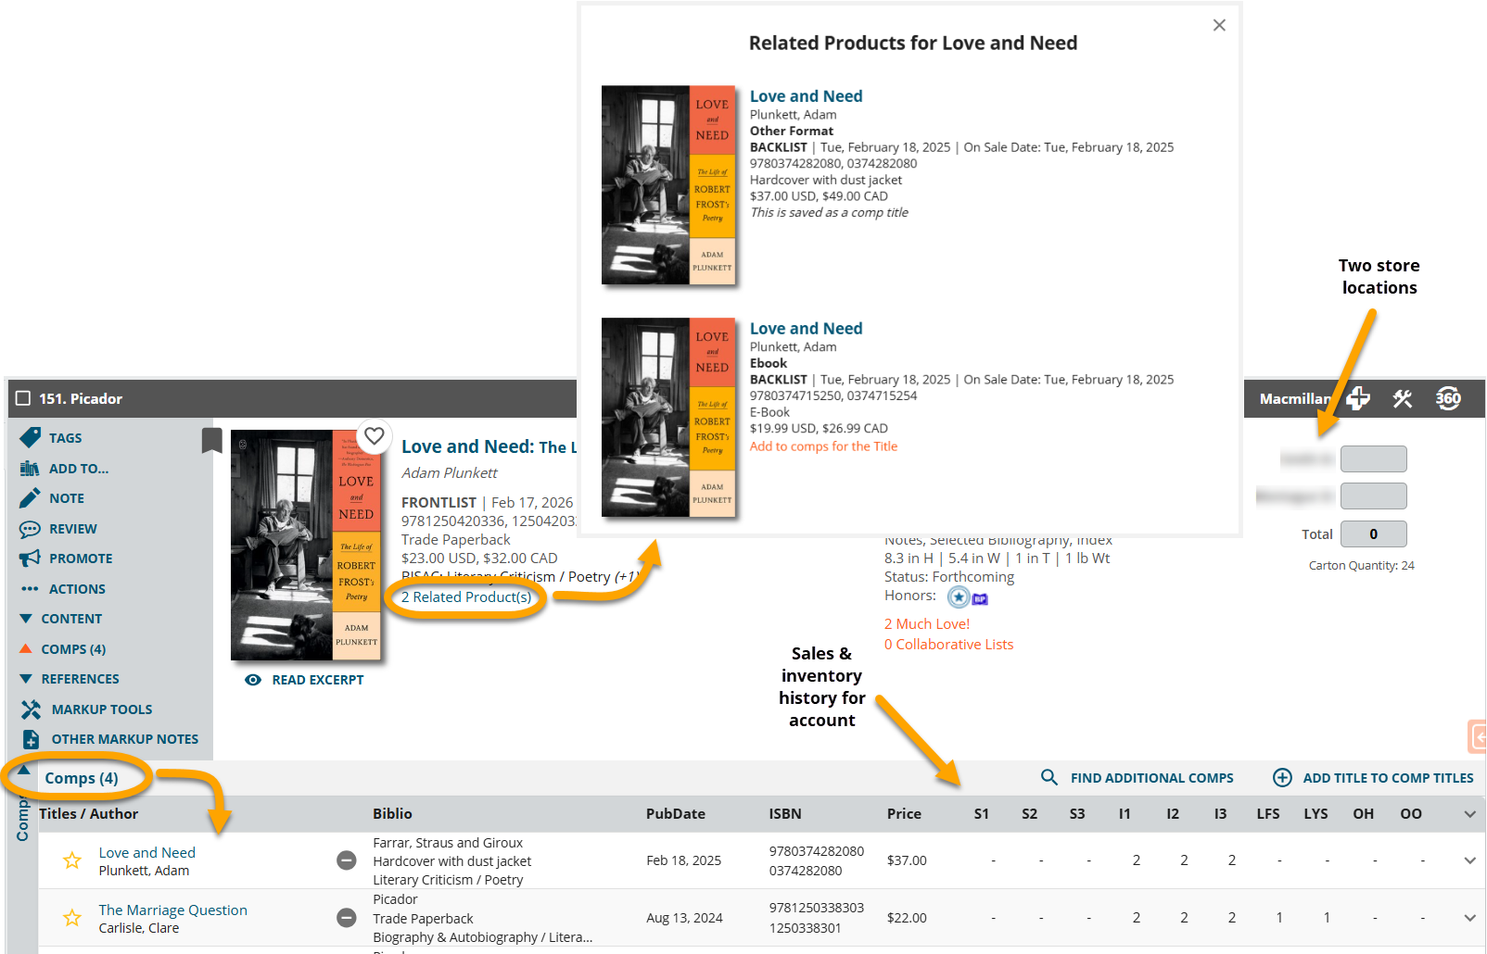
Task: Select Promote in the sidebar
Action: tap(80, 559)
